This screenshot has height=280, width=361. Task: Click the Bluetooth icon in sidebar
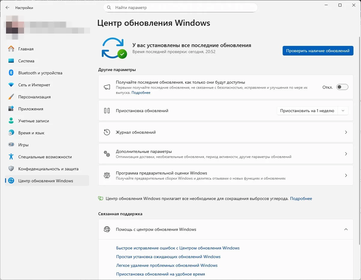coord(11,73)
